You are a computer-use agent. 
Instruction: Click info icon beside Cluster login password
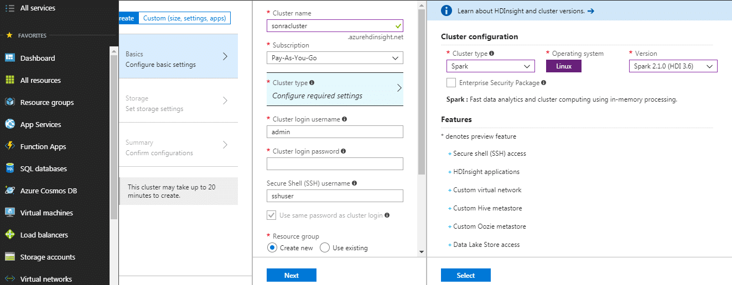[x=344, y=151]
